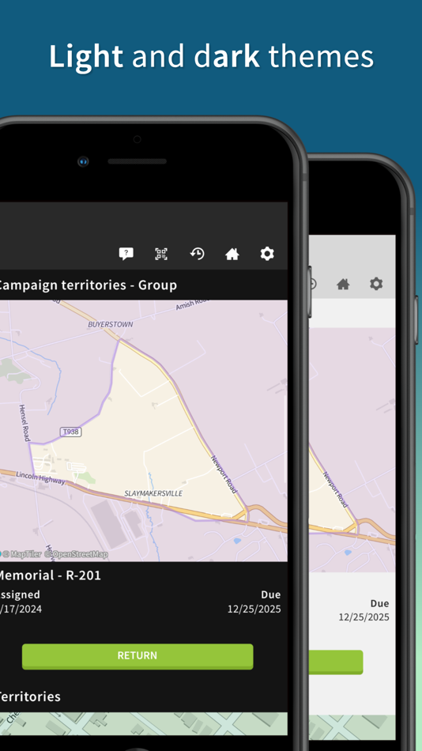The image size is (422, 751).
Task: Open the MapTiler attribution link
Action: 21,554
